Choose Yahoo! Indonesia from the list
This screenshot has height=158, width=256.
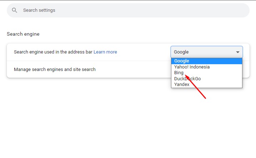point(192,67)
